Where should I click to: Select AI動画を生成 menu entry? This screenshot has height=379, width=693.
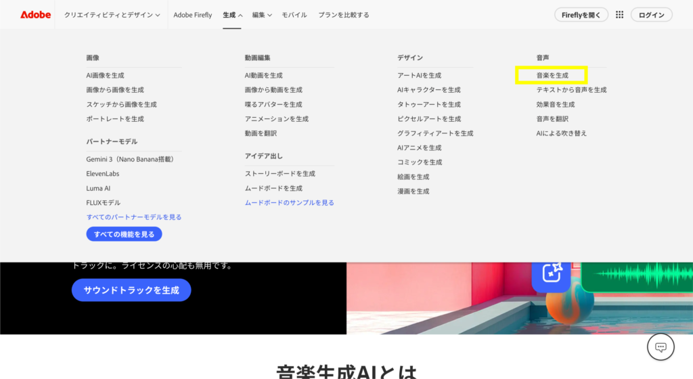point(264,75)
